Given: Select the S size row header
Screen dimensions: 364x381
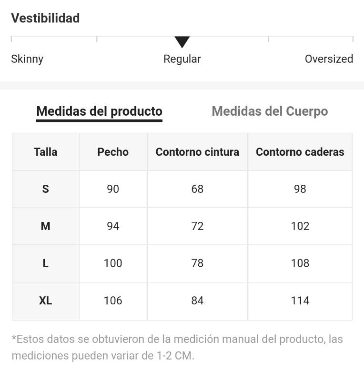Looking at the screenshot, I should [x=46, y=189].
